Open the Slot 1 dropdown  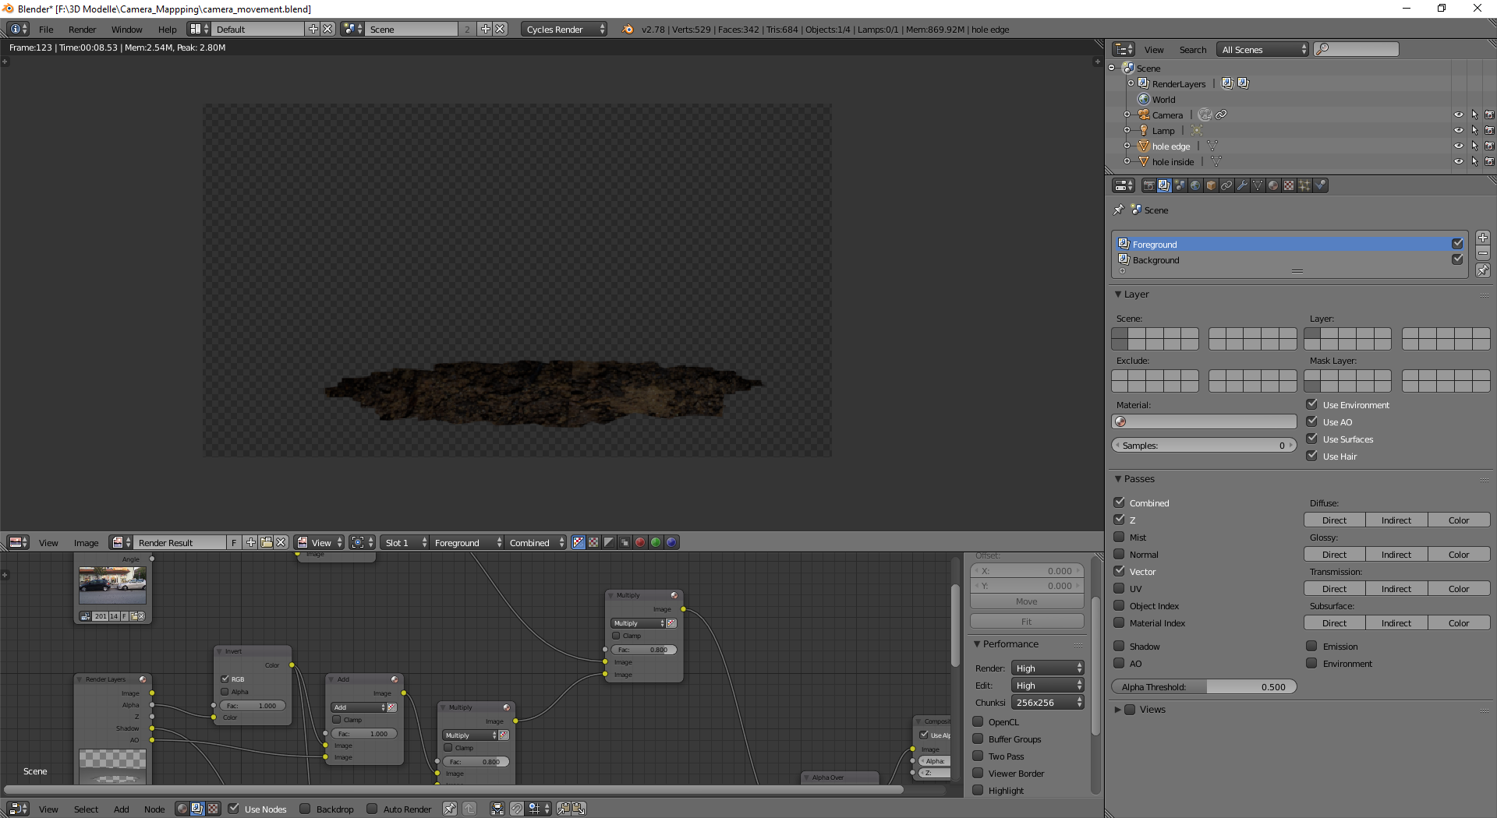coord(406,542)
